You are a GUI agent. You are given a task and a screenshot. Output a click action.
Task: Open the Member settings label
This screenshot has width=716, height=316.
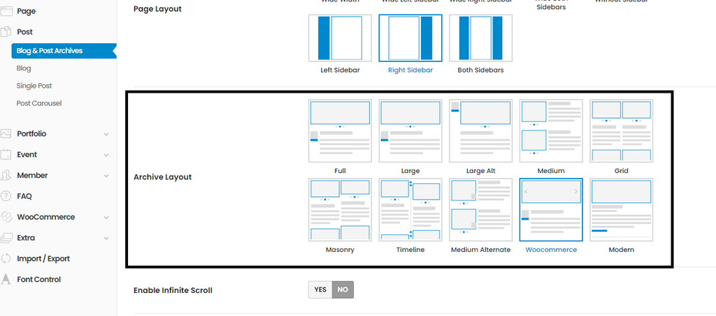tap(32, 175)
